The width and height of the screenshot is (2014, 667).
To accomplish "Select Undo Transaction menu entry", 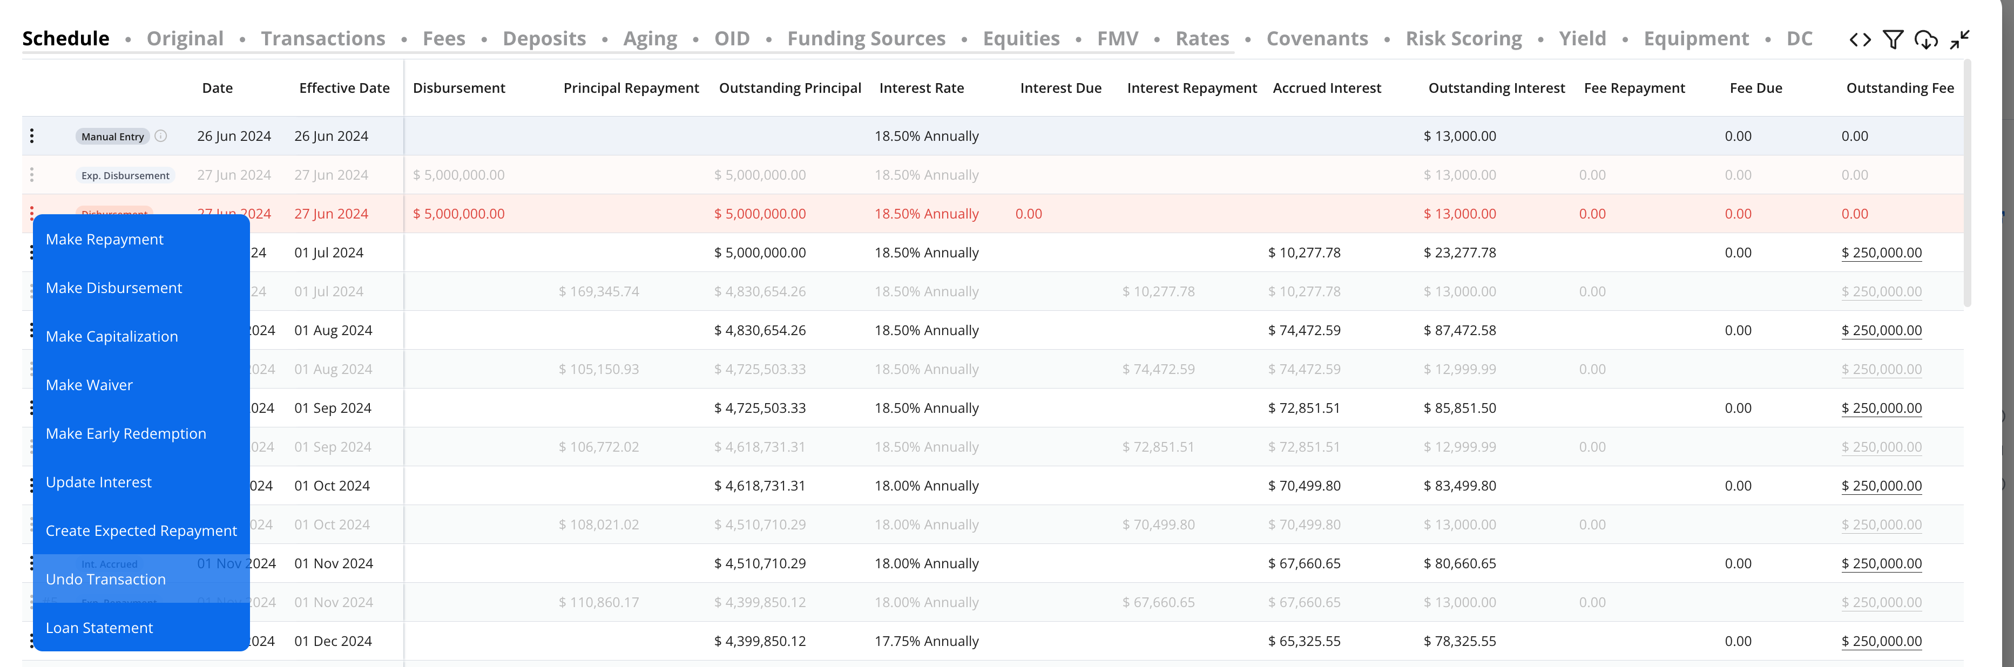I will pos(105,580).
